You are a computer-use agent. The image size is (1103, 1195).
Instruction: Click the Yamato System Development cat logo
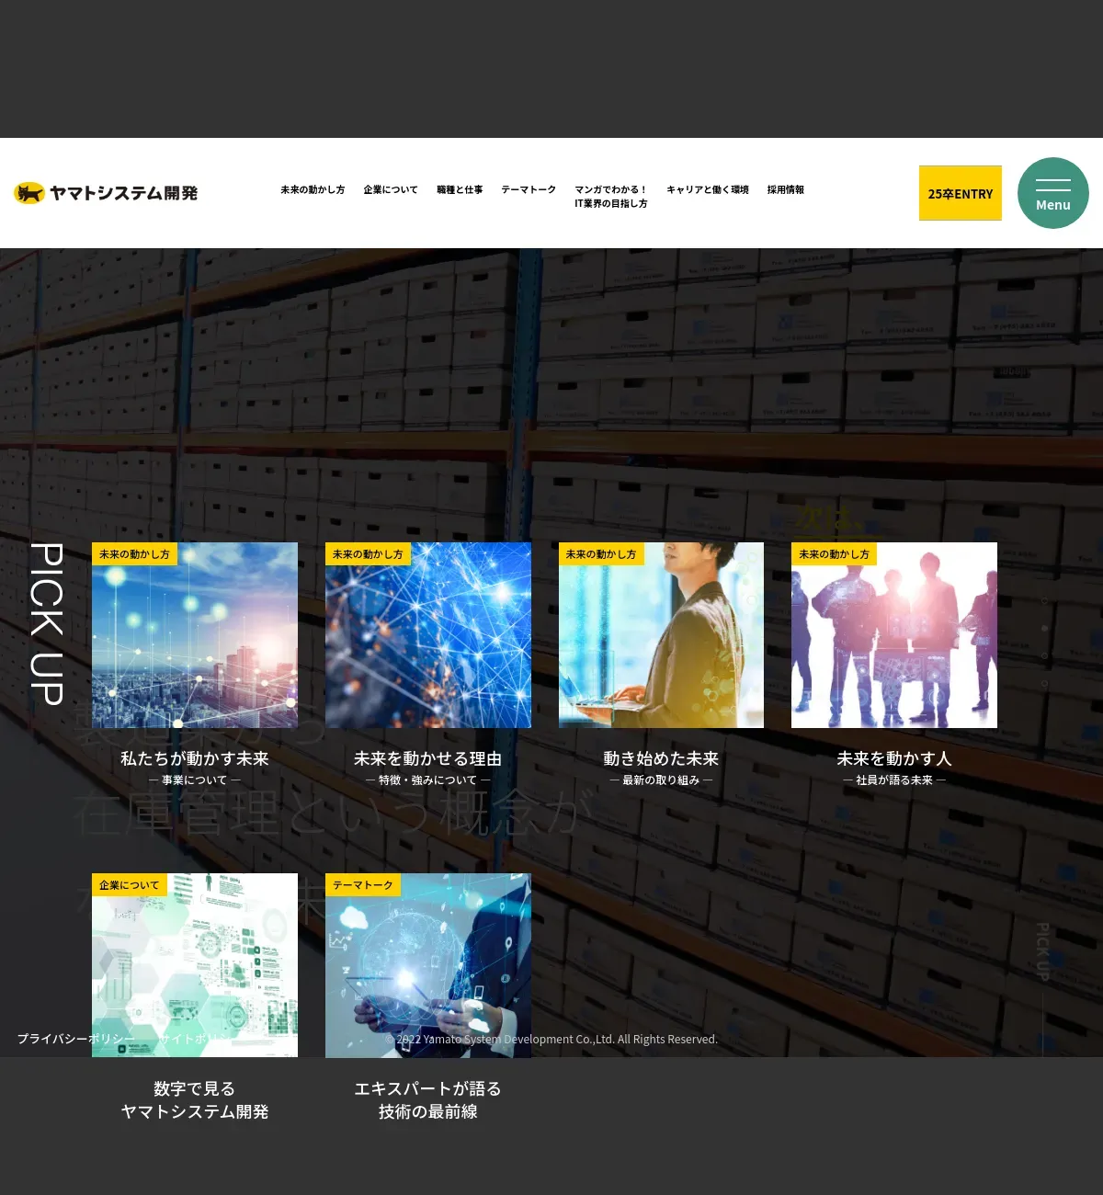[106, 193]
